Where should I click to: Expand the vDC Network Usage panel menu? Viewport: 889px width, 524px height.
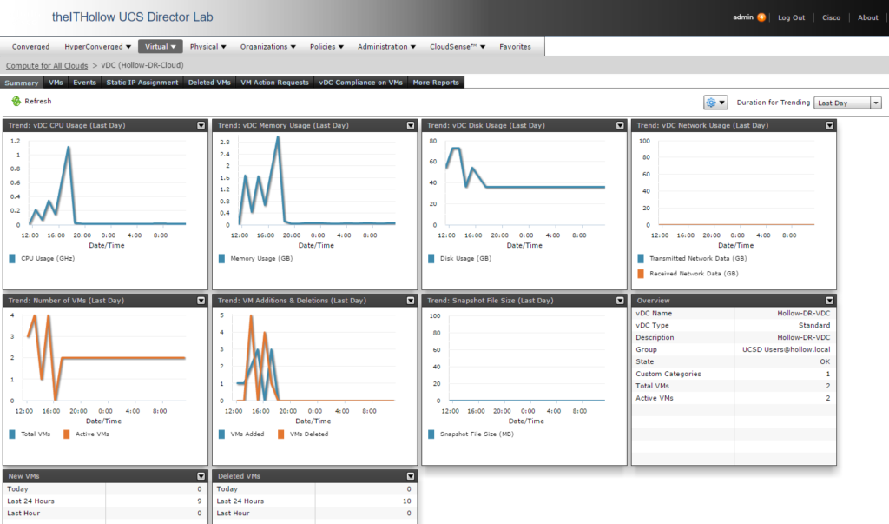tap(829, 125)
